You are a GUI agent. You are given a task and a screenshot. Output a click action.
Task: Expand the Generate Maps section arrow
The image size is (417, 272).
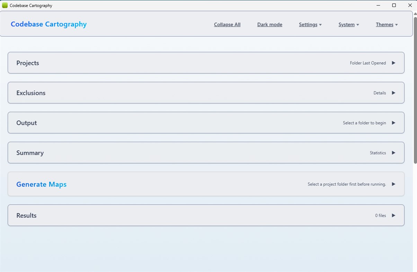click(x=393, y=184)
